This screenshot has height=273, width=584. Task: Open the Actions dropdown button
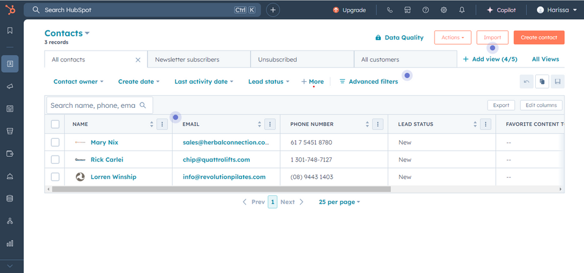(452, 38)
